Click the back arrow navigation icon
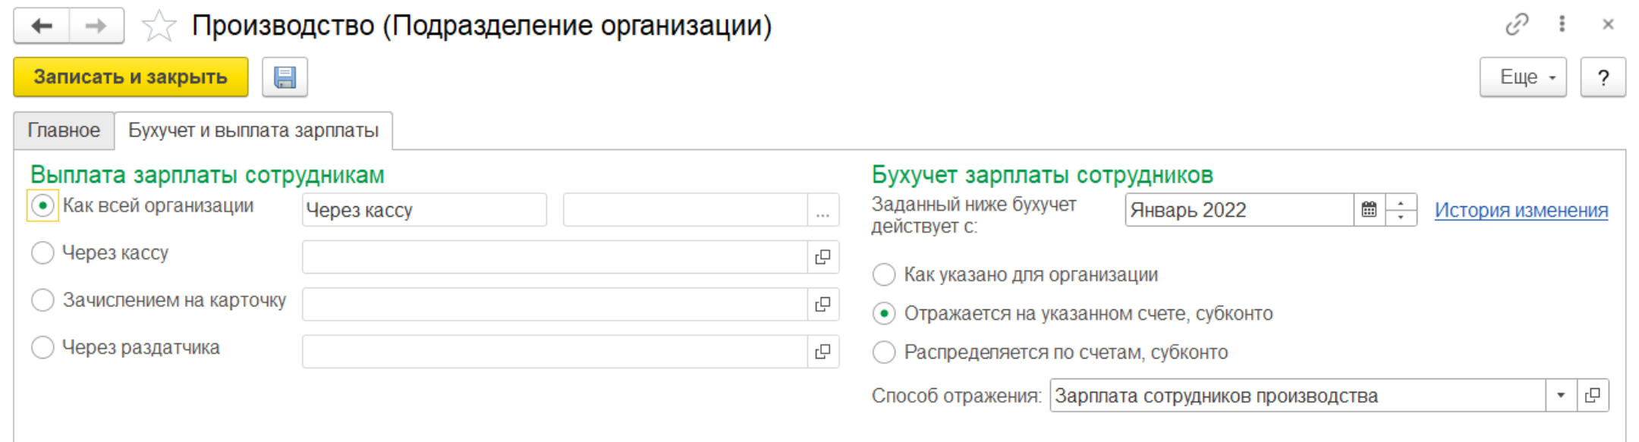 [x=42, y=26]
